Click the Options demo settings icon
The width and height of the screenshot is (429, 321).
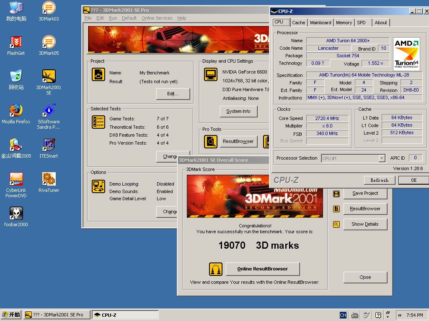pos(98,186)
